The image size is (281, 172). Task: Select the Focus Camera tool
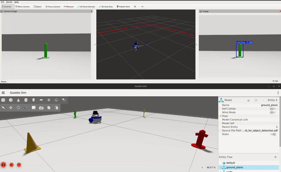(x=53, y=7)
